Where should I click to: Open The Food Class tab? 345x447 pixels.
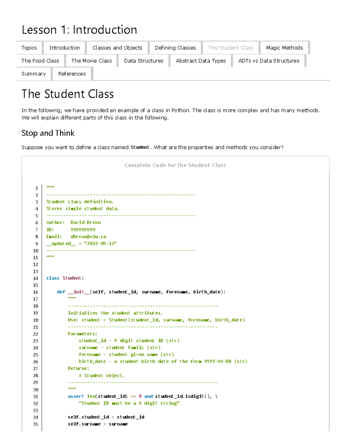(40, 61)
